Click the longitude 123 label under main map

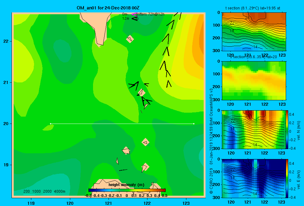[186, 203]
